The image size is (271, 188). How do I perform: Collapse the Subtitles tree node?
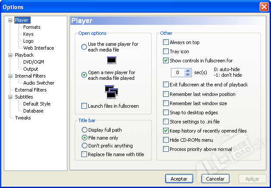coord(10,97)
